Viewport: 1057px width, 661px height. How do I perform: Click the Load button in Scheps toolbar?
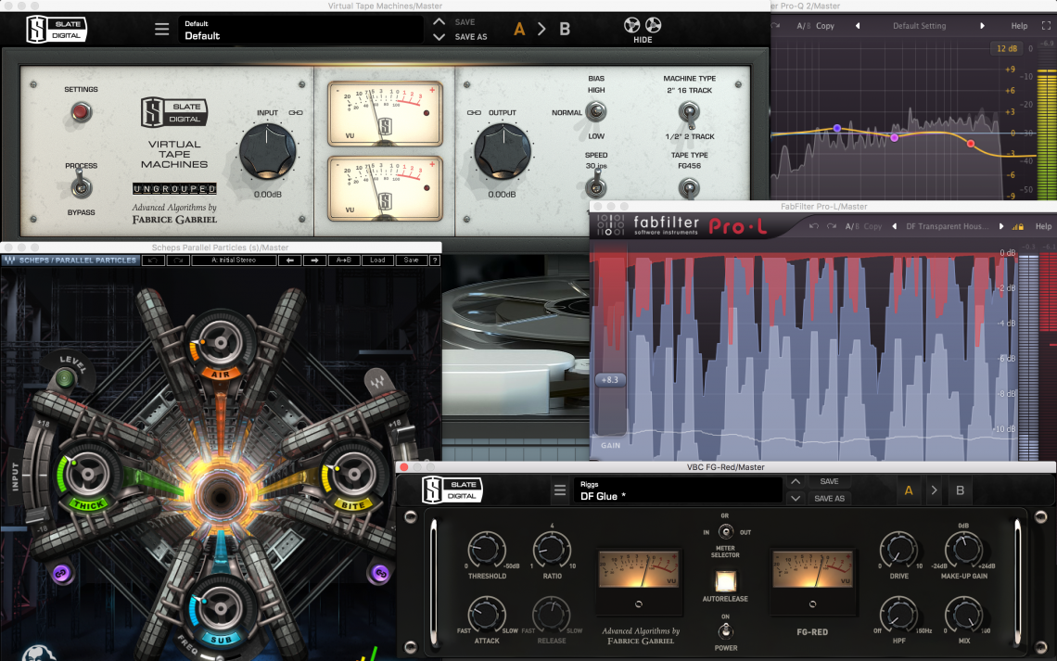point(378,261)
